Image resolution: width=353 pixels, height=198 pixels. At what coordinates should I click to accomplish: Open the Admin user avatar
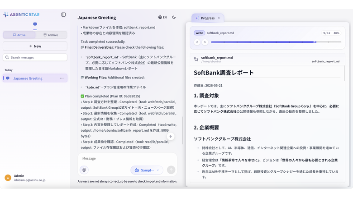pos(8,178)
